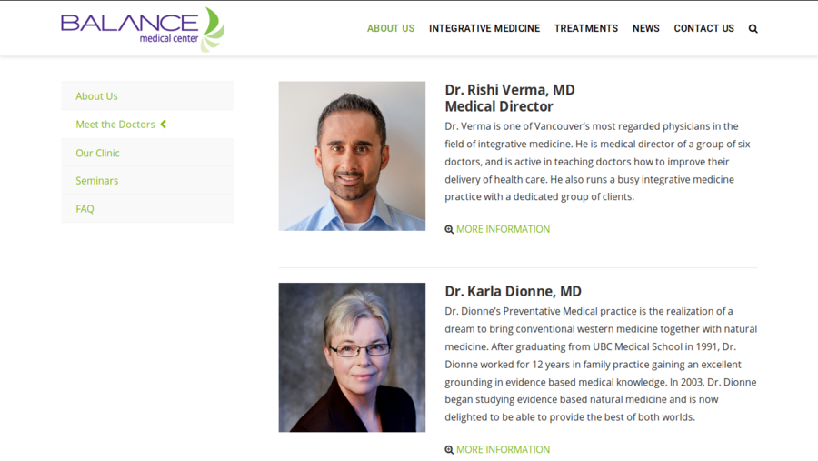Select About Us in the sidebar
Screen dimensions: 818x461
(x=97, y=96)
